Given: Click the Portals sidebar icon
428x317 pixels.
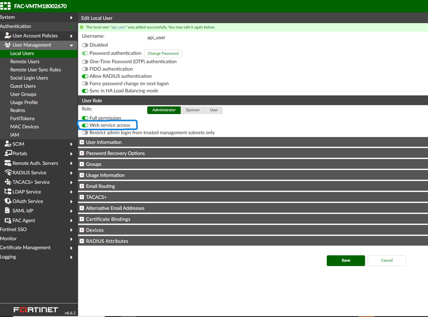Looking at the screenshot, I should pos(8,153).
